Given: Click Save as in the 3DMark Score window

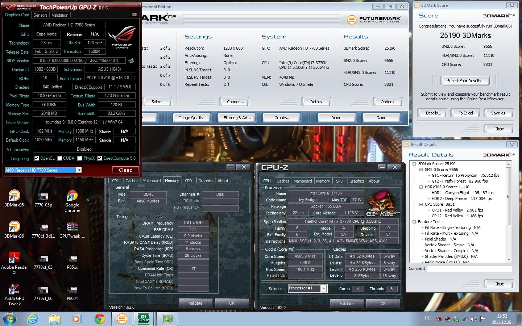Looking at the screenshot, I should tap(500, 113).
